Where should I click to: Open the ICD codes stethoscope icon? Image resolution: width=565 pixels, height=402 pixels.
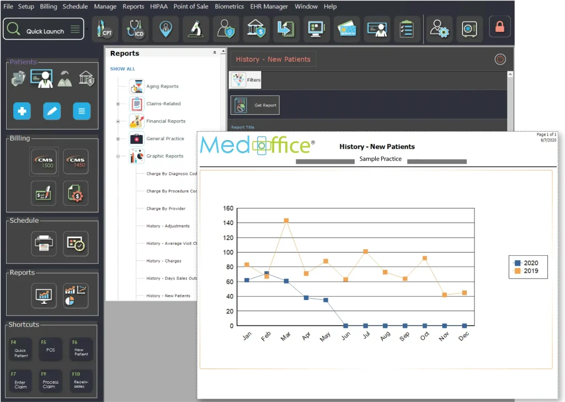[135, 29]
